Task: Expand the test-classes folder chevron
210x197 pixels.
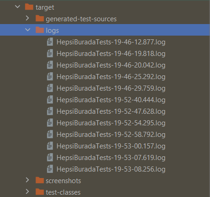Action: [27, 191]
